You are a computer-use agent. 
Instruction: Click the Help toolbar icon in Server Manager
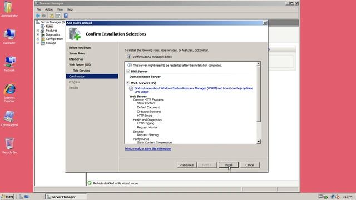[x=66, y=16]
